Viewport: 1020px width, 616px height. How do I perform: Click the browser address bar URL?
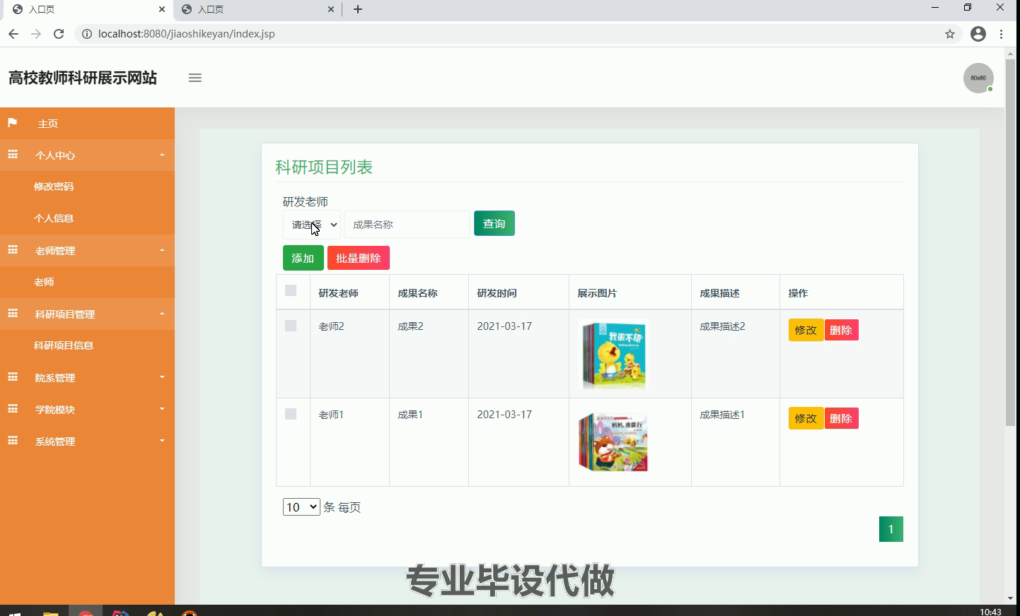click(x=187, y=34)
